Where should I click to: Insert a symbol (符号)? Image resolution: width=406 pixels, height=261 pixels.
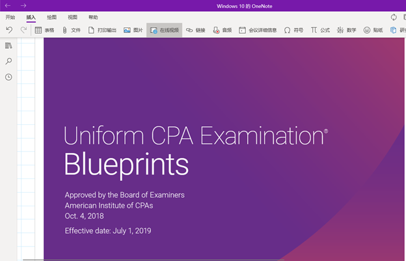pos(293,31)
